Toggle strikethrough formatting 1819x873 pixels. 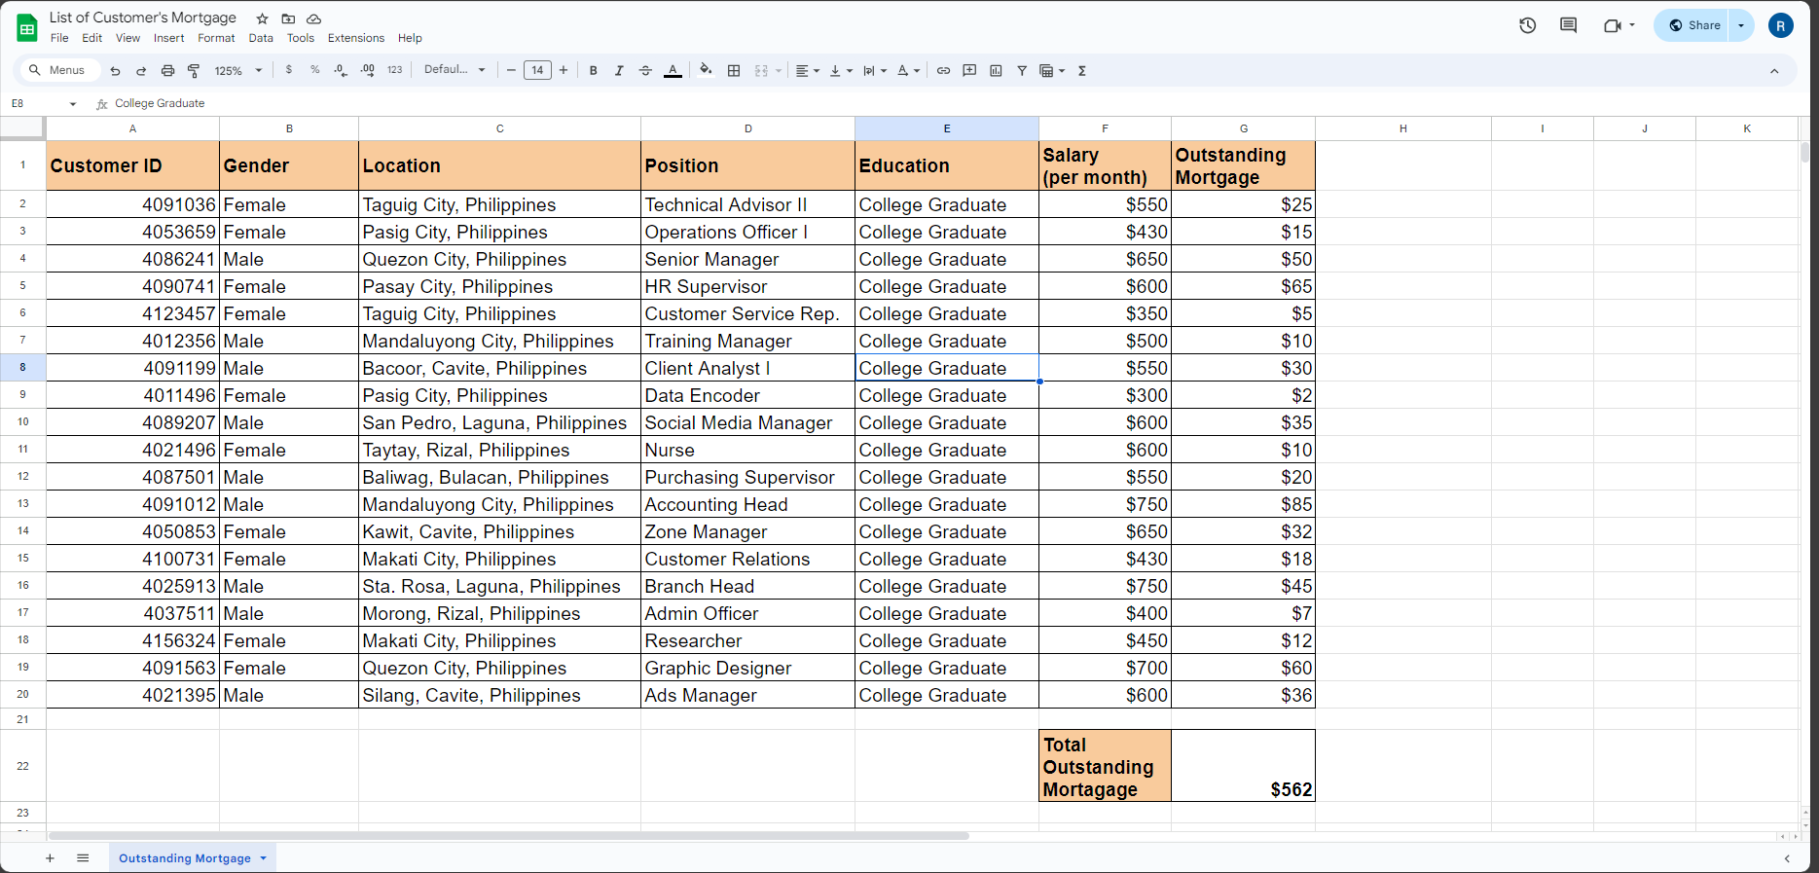tap(645, 70)
